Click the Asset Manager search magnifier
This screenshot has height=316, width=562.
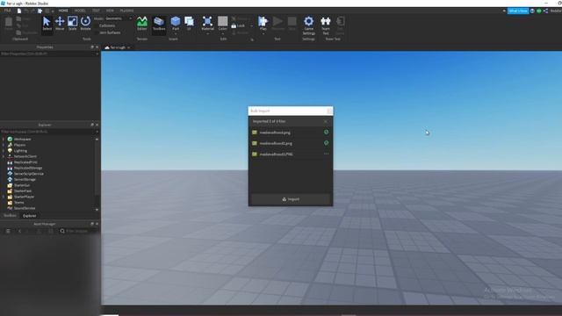(x=62, y=231)
